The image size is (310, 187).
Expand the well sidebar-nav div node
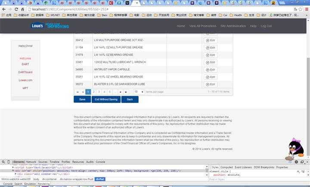pyautogui.click(x=15, y=174)
